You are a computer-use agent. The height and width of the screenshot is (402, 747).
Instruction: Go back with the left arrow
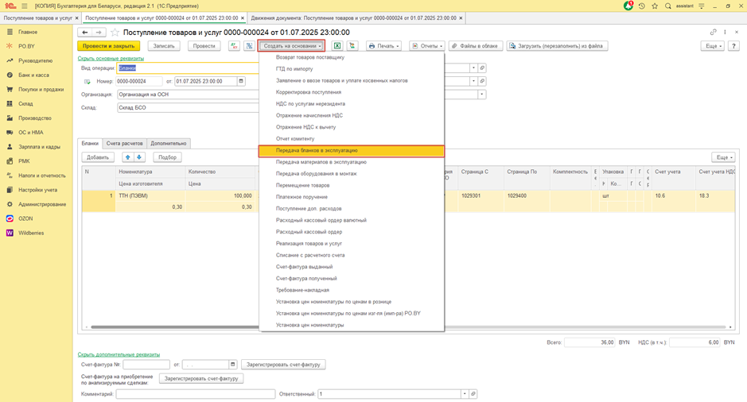tap(85, 33)
